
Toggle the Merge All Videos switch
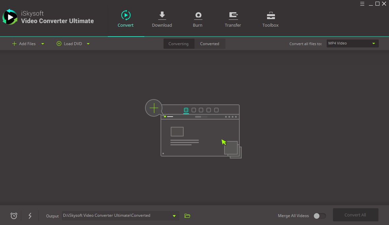click(319, 215)
